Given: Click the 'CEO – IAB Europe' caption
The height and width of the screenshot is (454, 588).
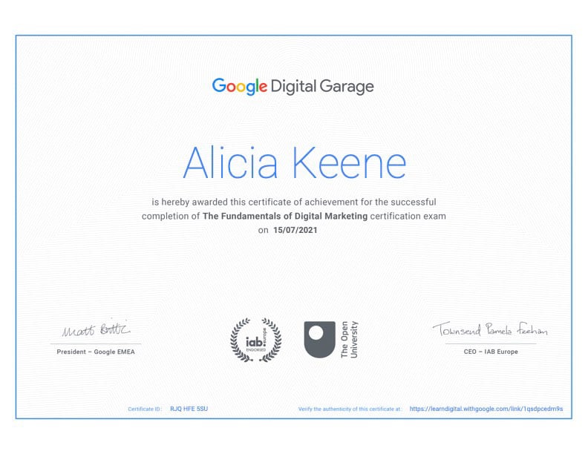Looking at the screenshot, I should [x=491, y=352].
